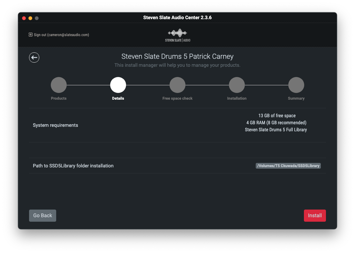Close the window with red button
Image resolution: width=355 pixels, height=253 pixels.
(24, 18)
